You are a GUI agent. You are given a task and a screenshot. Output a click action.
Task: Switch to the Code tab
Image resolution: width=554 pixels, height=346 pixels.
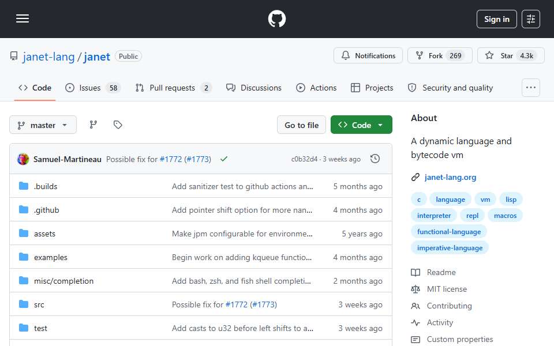35,88
